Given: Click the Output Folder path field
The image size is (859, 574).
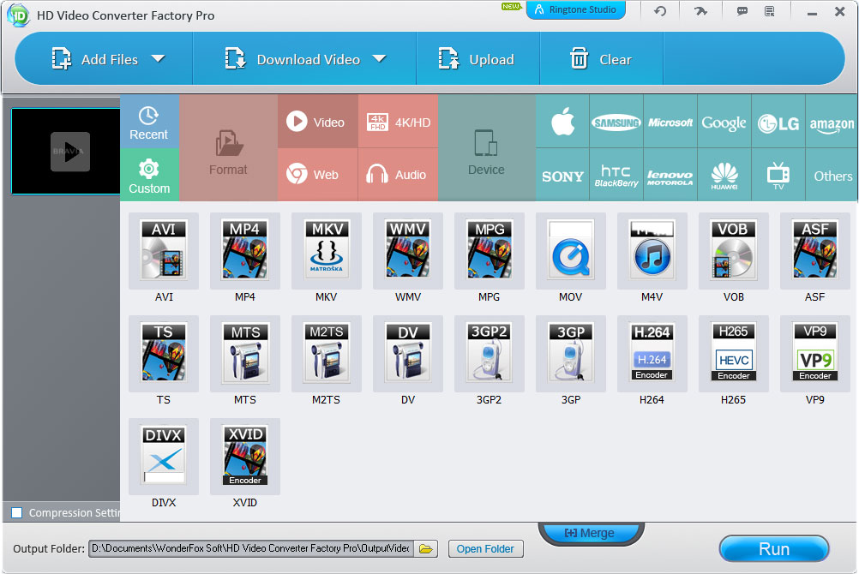Looking at the screenshot, I should (251, 549).
